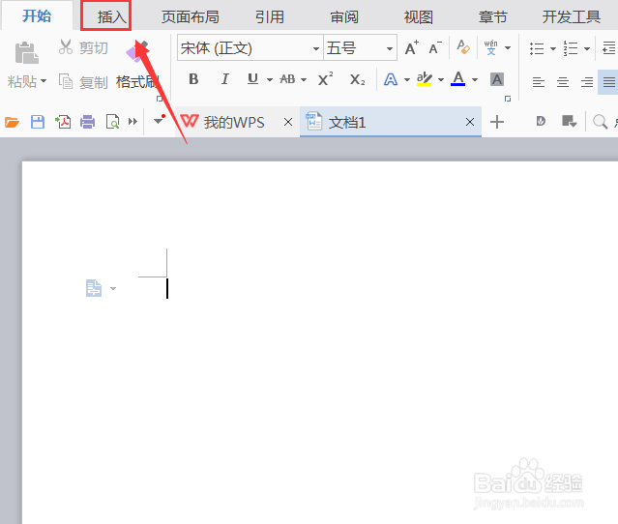Click the export to PDF icon
Screen dimensions: 618x524
tap(63, 122)
